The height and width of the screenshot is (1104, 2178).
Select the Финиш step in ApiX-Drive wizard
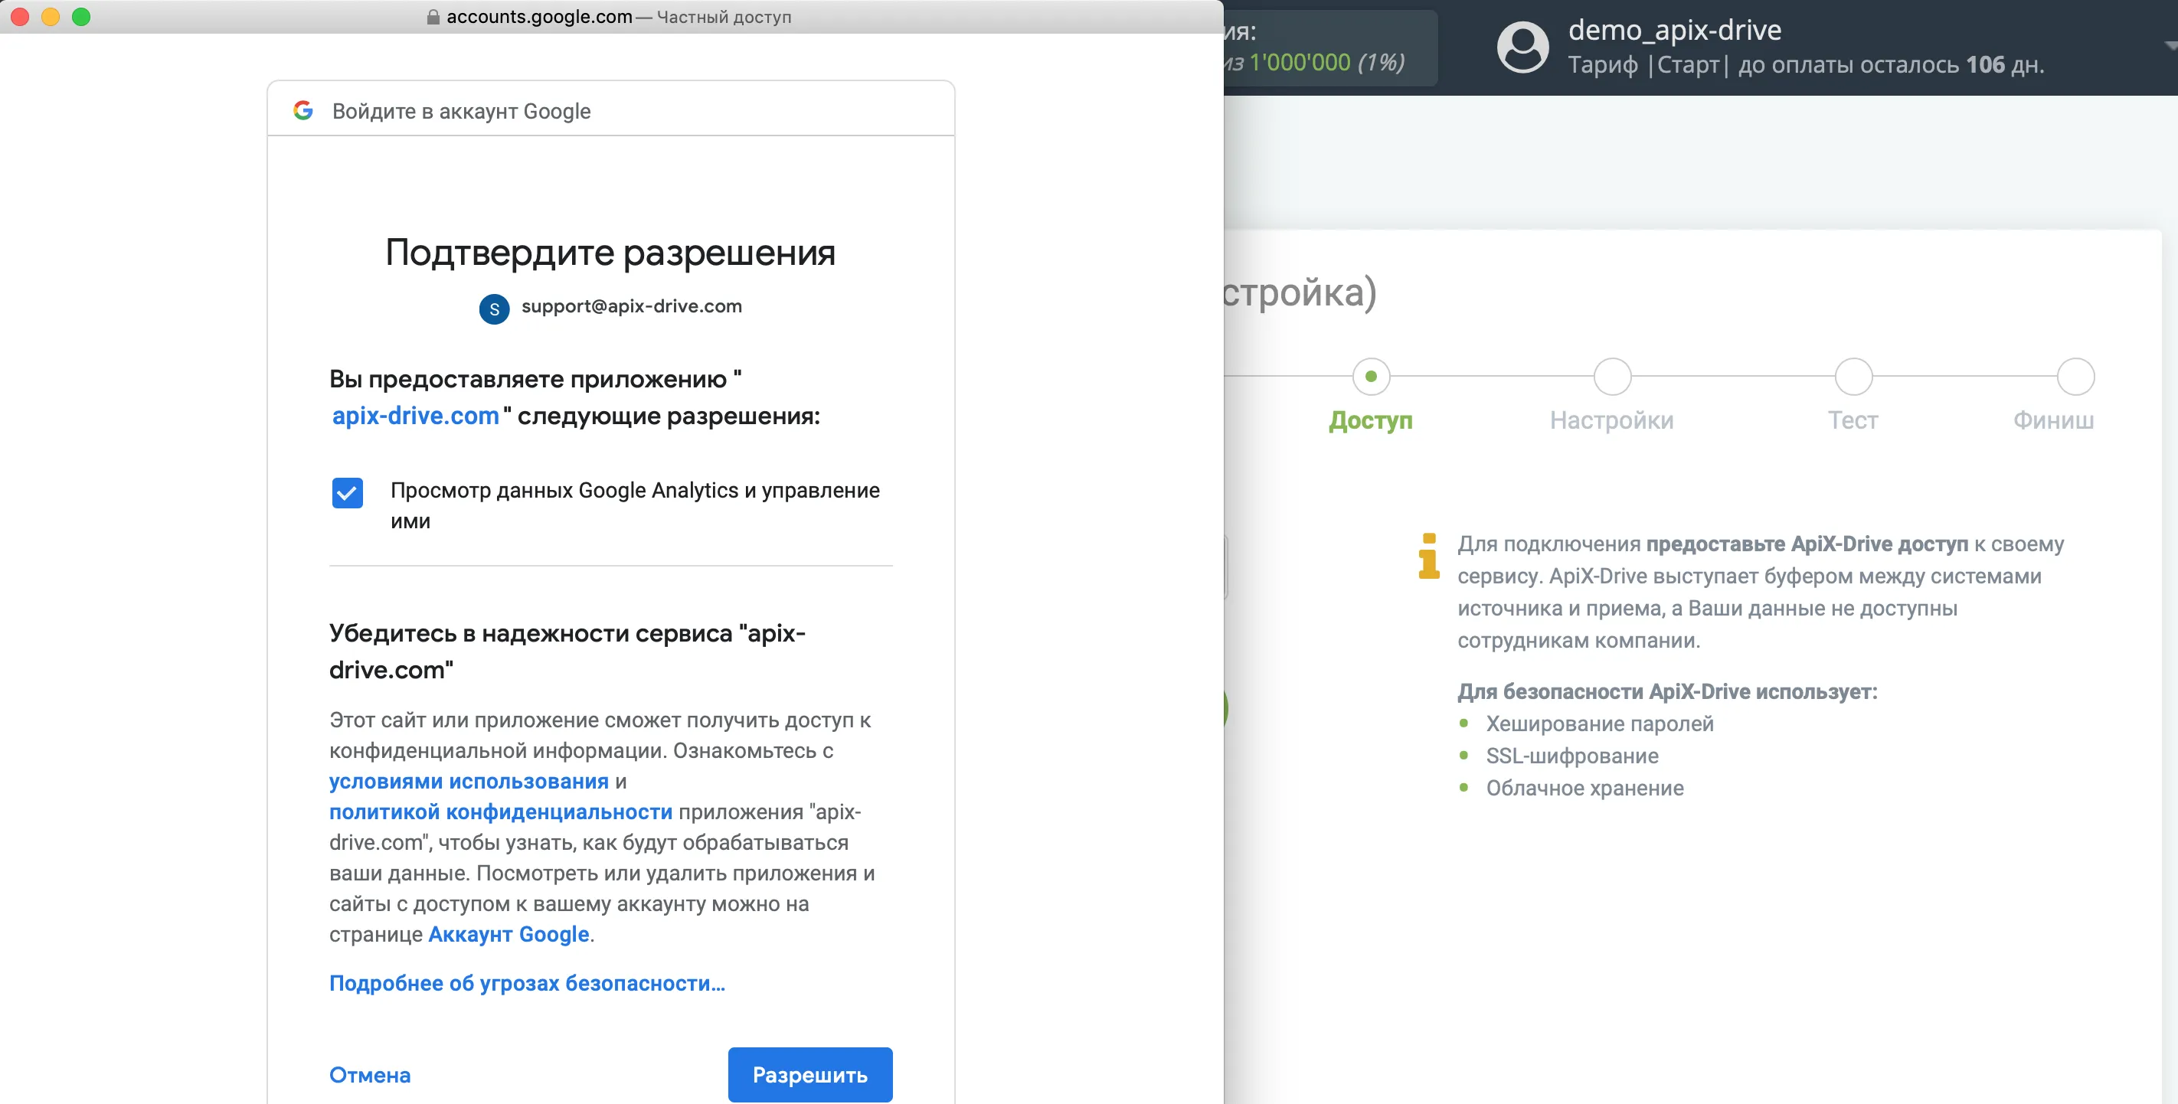coord(2053,420)
